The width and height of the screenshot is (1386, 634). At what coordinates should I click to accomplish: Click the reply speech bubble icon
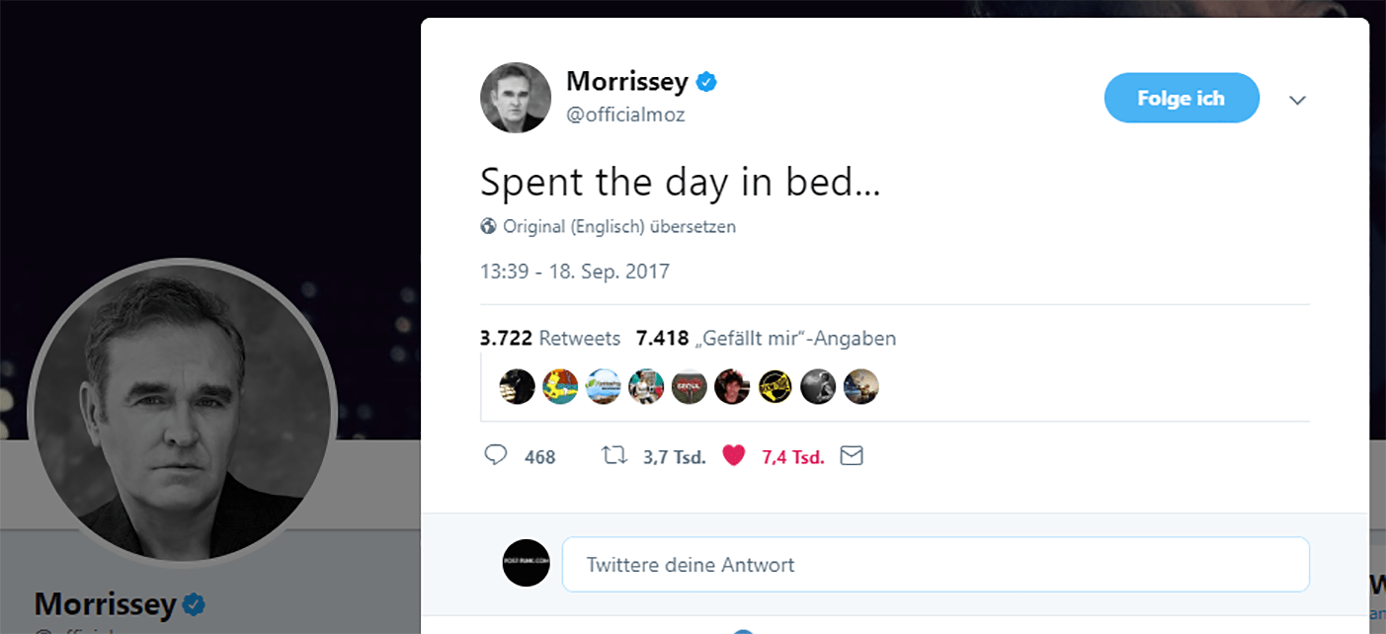[496, 455]
